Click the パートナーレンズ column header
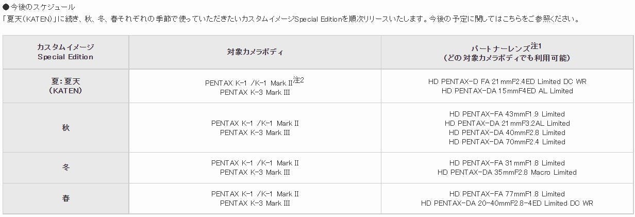 point(507,52)
